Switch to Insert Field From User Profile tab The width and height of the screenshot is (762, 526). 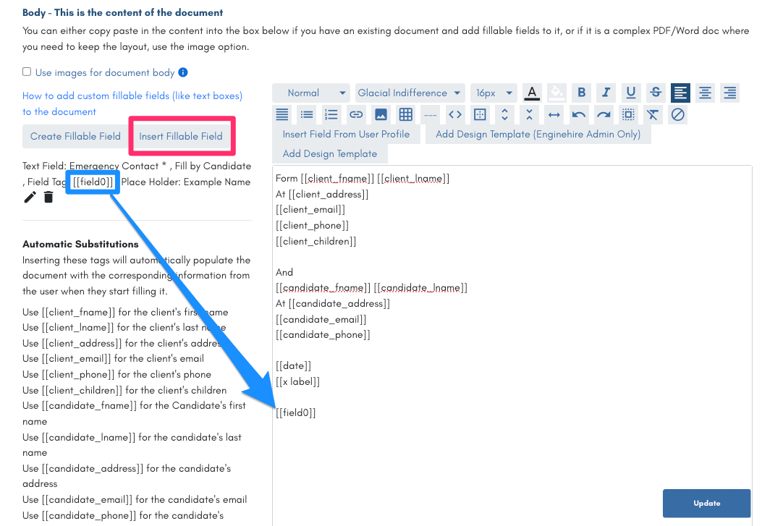[x=347, y=135]
